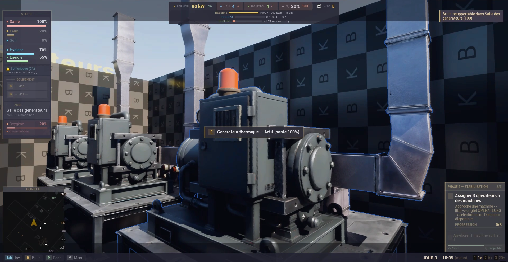Set game speed to 20x
Screen dimensions: 508x262
500,258
